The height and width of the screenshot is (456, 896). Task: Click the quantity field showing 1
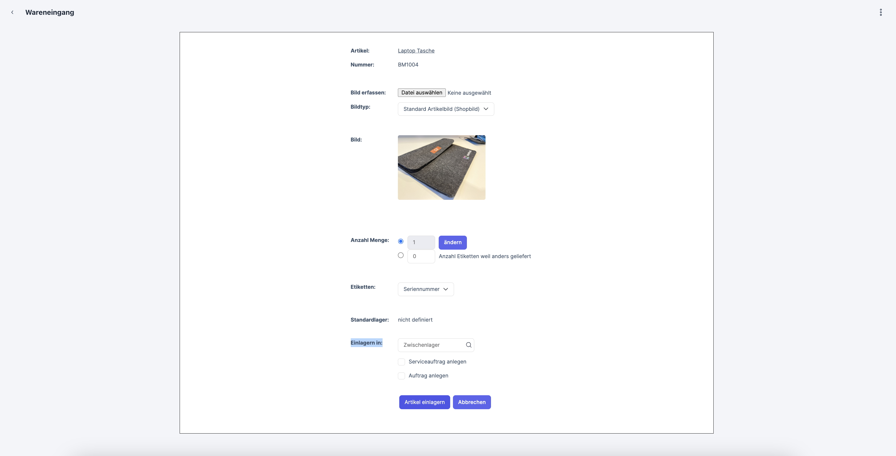click(421, 242)
